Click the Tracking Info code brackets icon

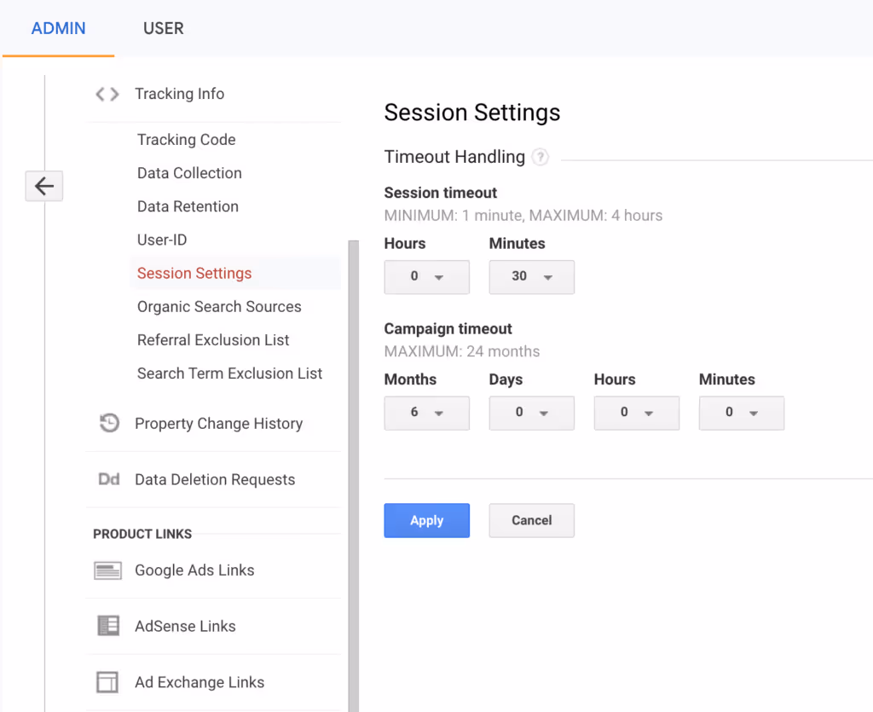tap(107, 94)
